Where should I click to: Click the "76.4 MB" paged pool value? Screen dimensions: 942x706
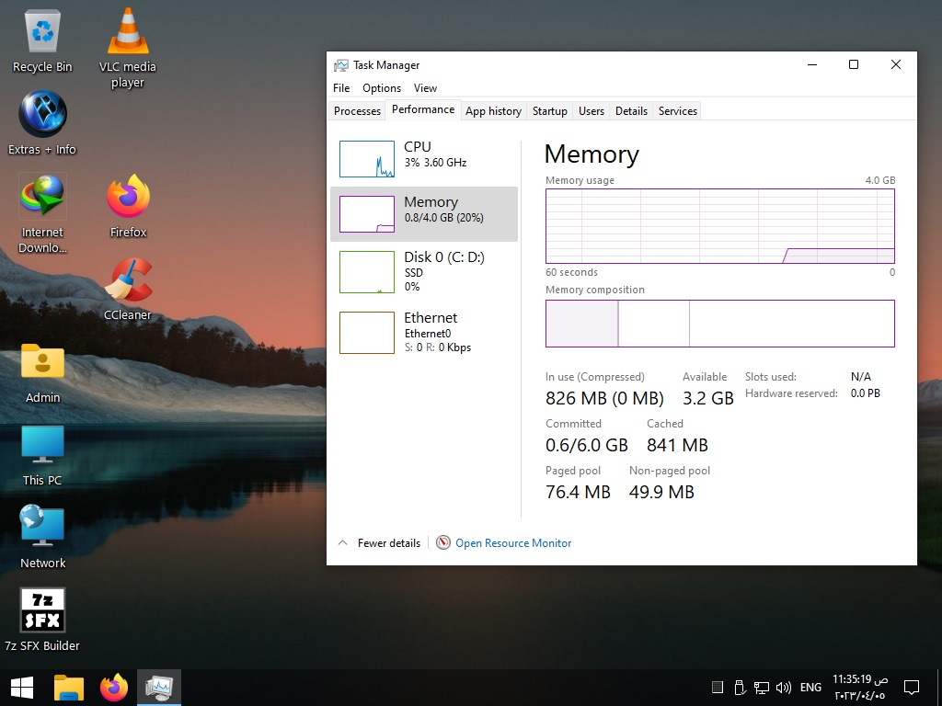click(578, 492)
